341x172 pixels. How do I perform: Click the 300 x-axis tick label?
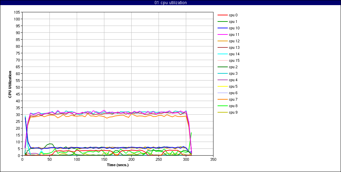click(x=186, y=160)
